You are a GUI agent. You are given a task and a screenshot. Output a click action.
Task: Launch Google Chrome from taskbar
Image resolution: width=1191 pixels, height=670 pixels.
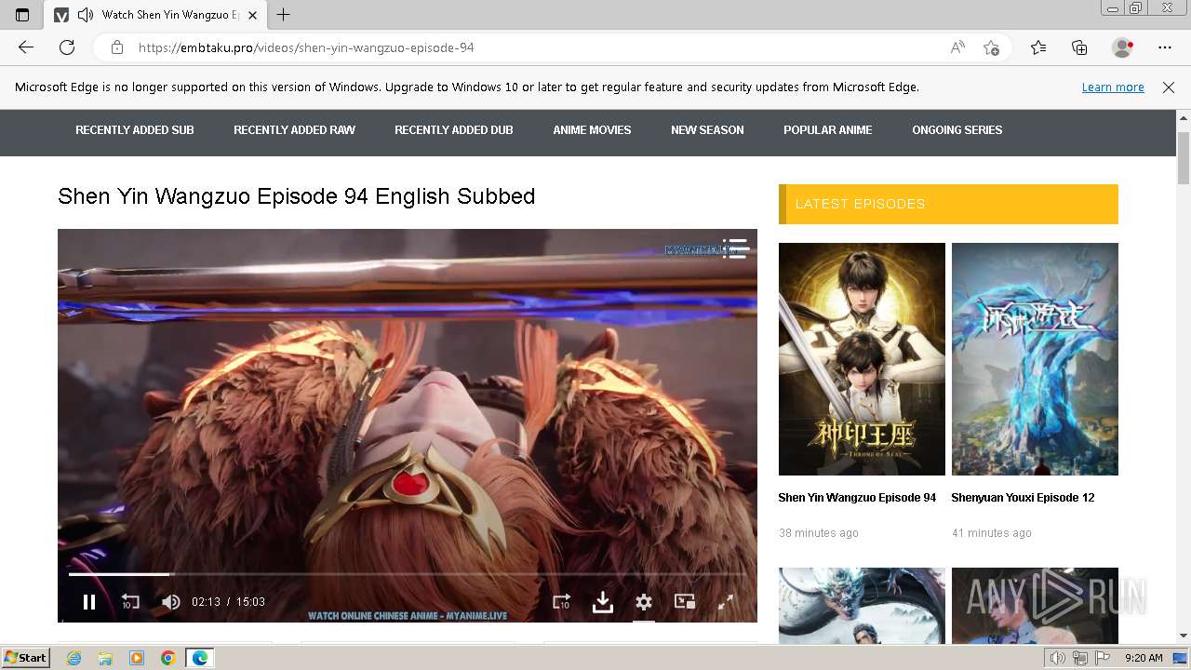click(x=167, y=658)
